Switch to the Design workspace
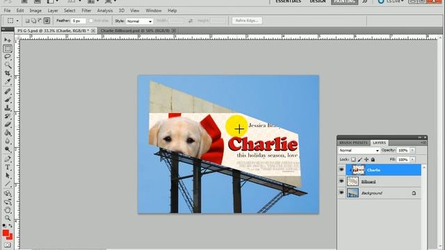Viewport: 445px width, 250px height. click(318, 1)
